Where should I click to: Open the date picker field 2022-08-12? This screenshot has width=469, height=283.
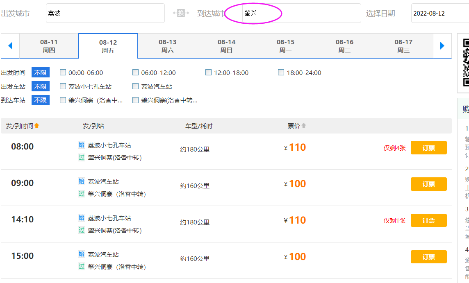439,13
